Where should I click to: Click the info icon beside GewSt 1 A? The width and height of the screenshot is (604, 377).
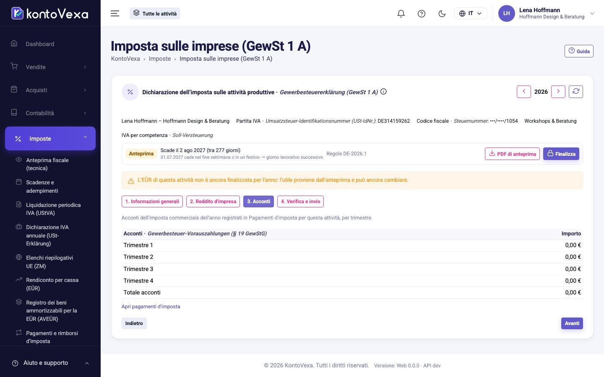pos(383,92)
